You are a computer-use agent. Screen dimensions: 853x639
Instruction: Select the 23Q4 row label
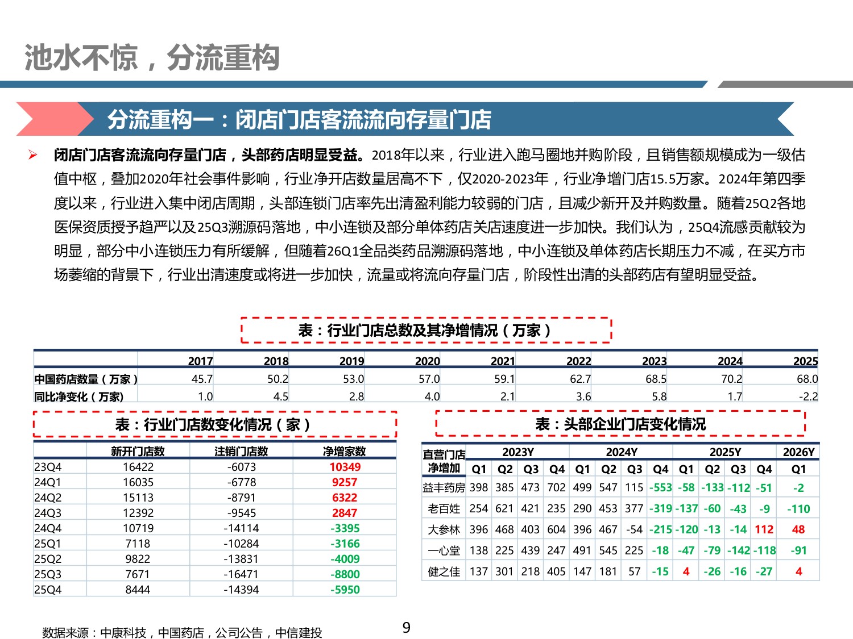[48, 467]
